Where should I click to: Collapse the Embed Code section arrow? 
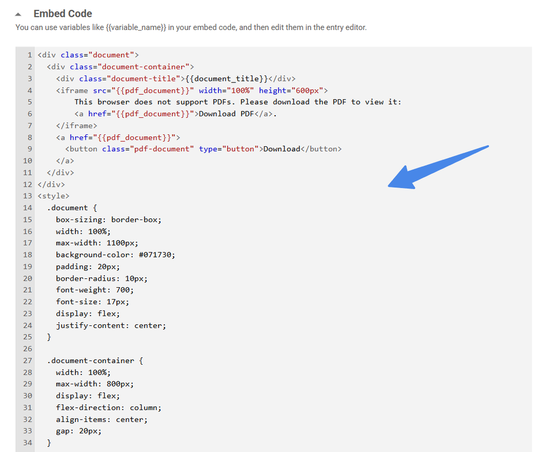[x=19, y=14]
